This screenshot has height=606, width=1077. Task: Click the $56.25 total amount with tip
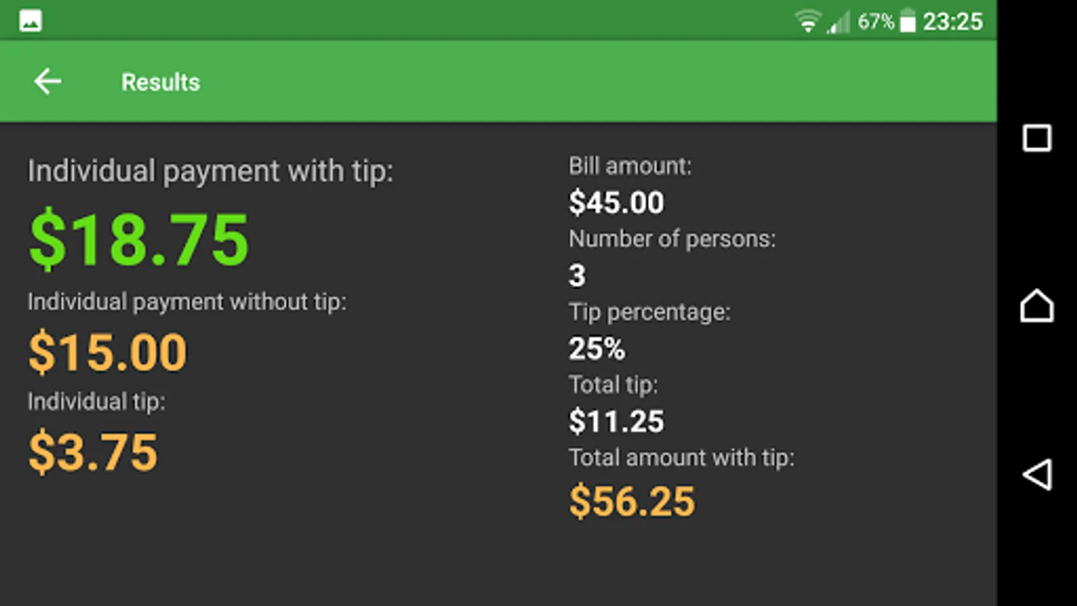(x=631, y=502)
